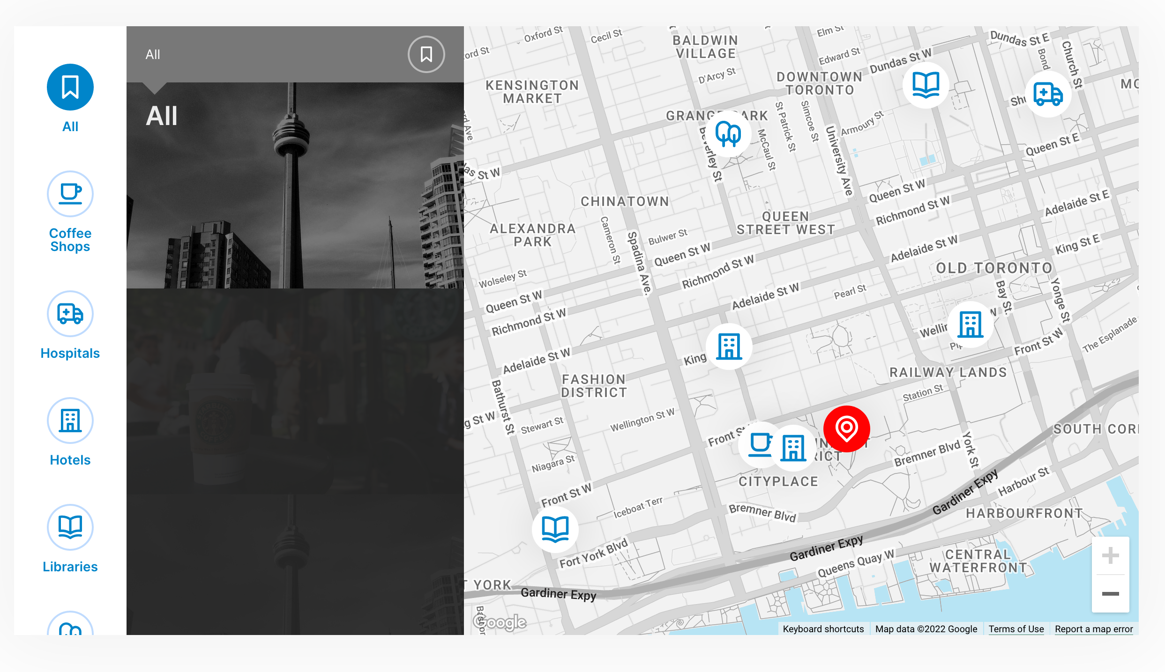Click the bookmark icon in the header bar
The height and width of the screenshot is (672, 1165).
[x=426, y=54]
